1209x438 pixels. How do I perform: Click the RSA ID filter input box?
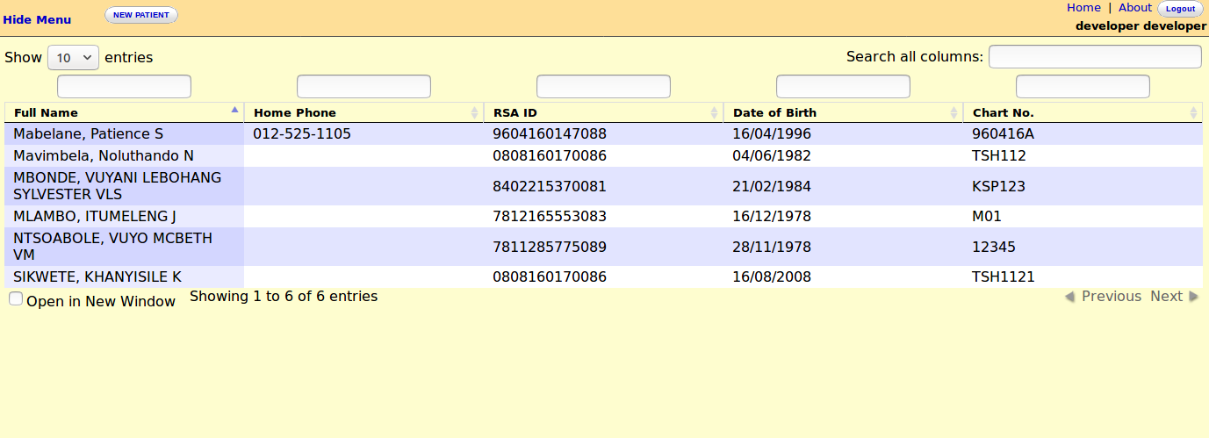(x=603, y=87)
